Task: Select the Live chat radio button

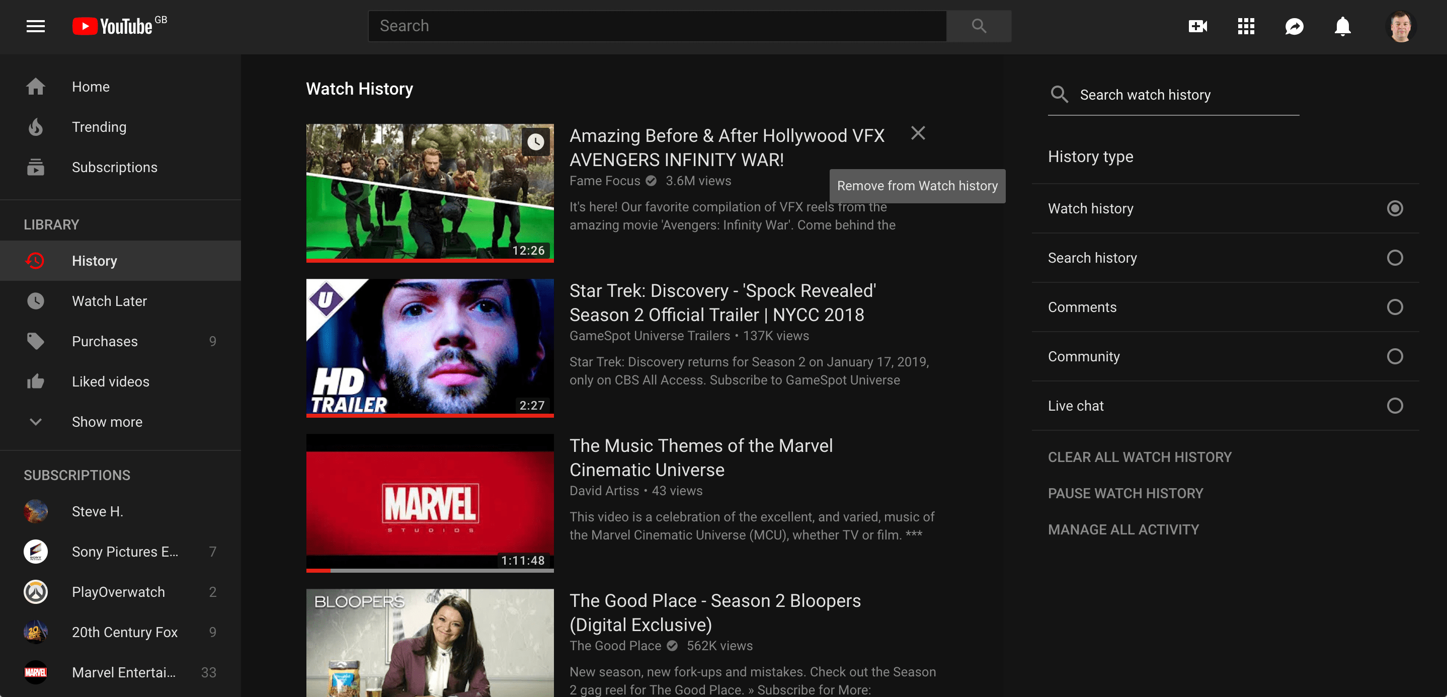Action: 1394,406
